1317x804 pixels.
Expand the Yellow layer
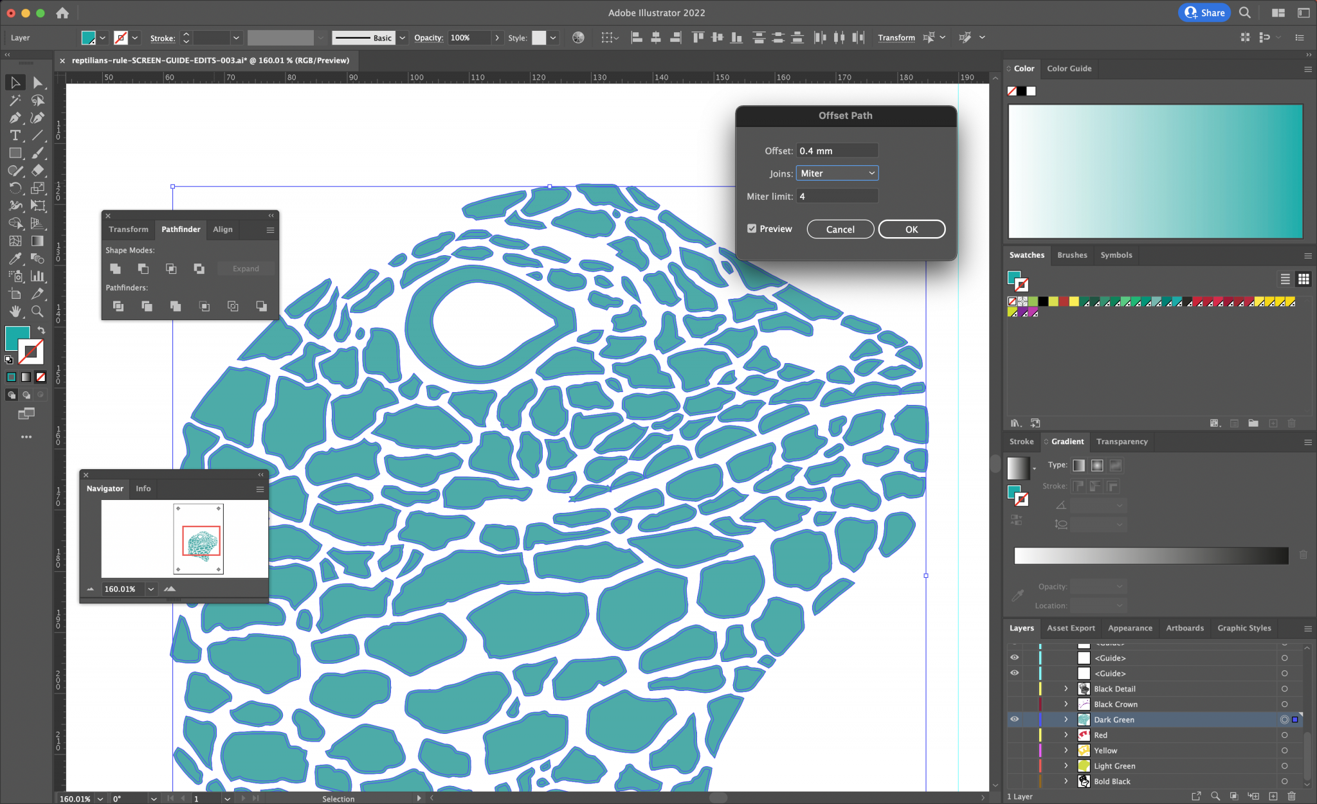1066,750
